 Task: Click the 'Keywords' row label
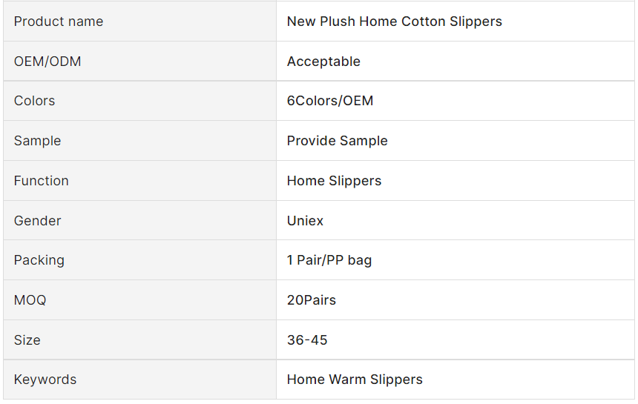pos(45,380)
